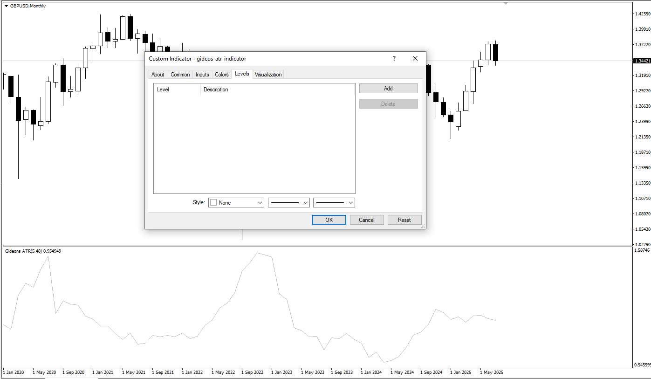The height and width of the screenshot is (379, 651).
Task: Open the Inputs tab
Action: point(202,75)
